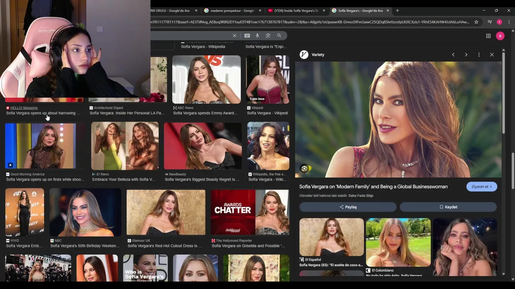The height and width of the screenshot is (289, 515).
Task: Open the Glamour UK cutout dress thumbnail
Action: [x=166, y=212]
